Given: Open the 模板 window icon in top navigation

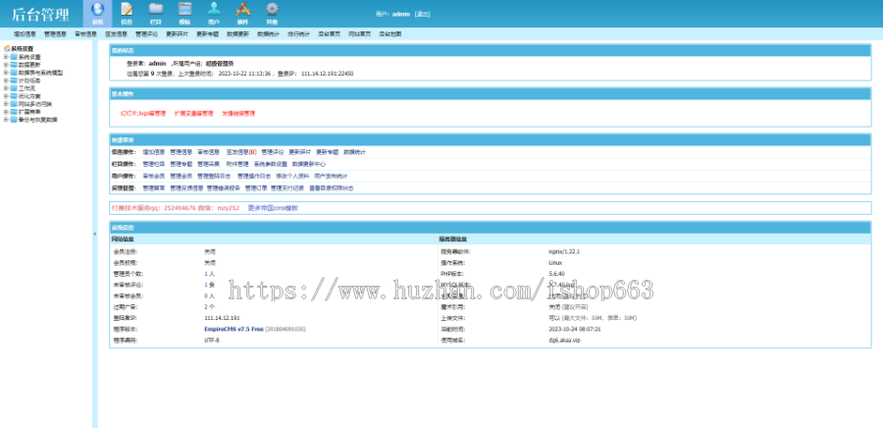Looking at the screenshot, I should pyautogui.click(x=184, y=9).
